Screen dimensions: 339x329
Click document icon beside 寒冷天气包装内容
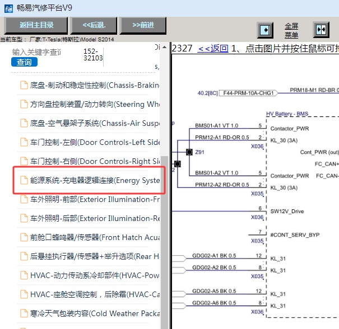click(24, 313)
